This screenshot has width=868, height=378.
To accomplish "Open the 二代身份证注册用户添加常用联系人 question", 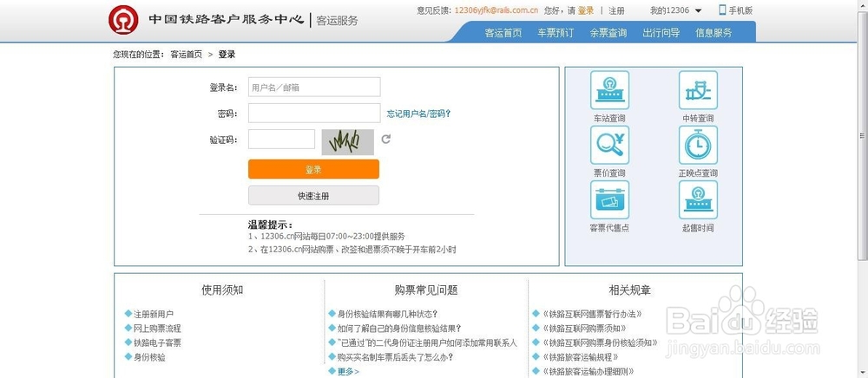I will point(427,342).
